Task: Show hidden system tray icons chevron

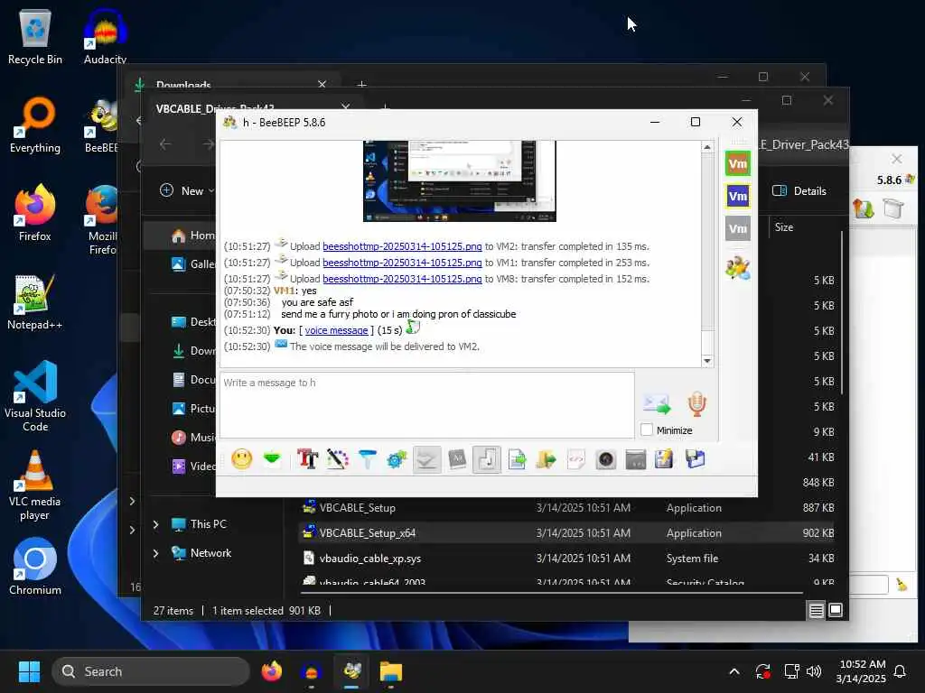Action: pyautogui.click(x=733, y=671)
